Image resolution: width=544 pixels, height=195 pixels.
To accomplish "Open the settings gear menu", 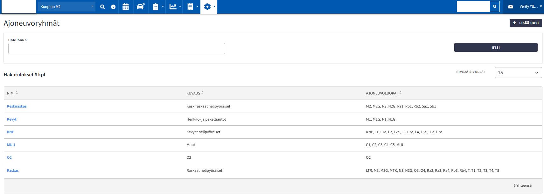I will [209, 7].
